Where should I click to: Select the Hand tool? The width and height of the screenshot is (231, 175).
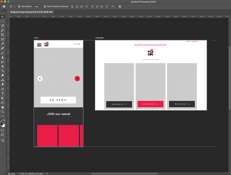click(x=3, y=107)
